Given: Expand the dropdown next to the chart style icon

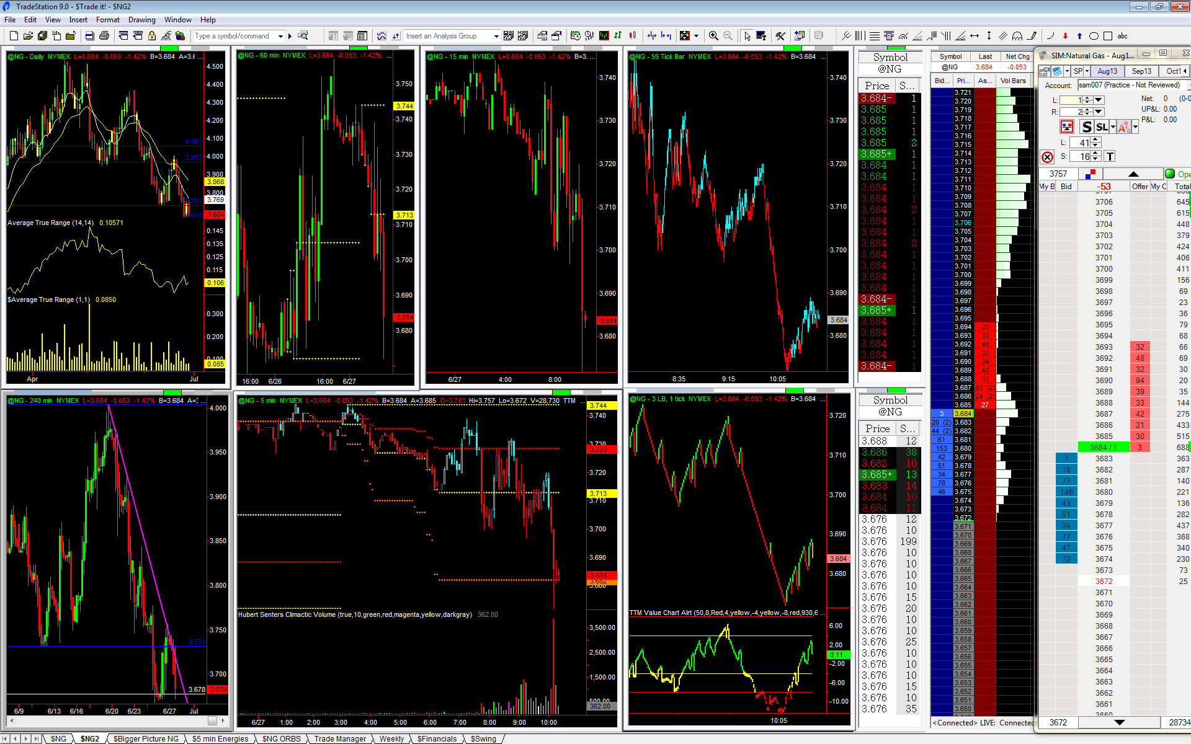Looking at the screenshot, I should [696, 36].
